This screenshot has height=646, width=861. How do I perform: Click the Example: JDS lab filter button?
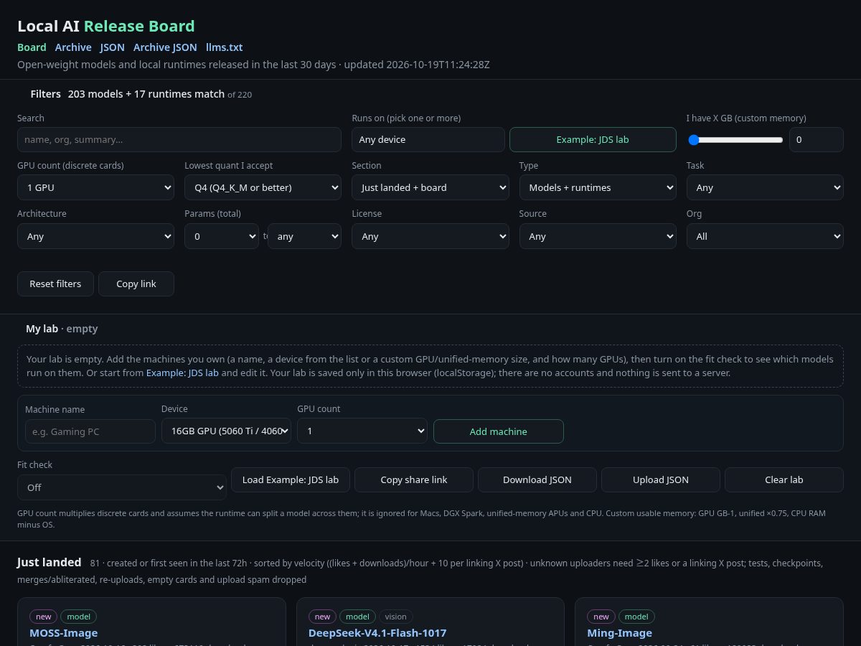(593, 139)
